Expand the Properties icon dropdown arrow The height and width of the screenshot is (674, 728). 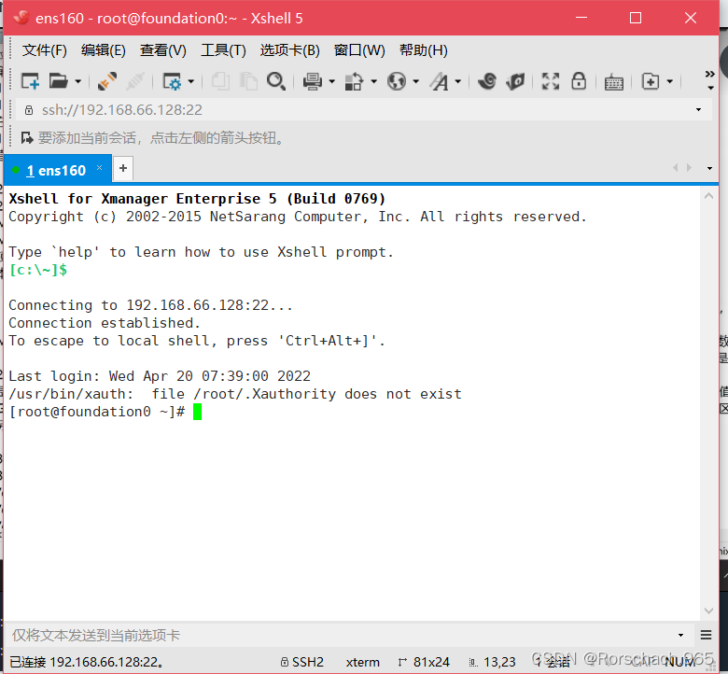(x=190, y=82)
